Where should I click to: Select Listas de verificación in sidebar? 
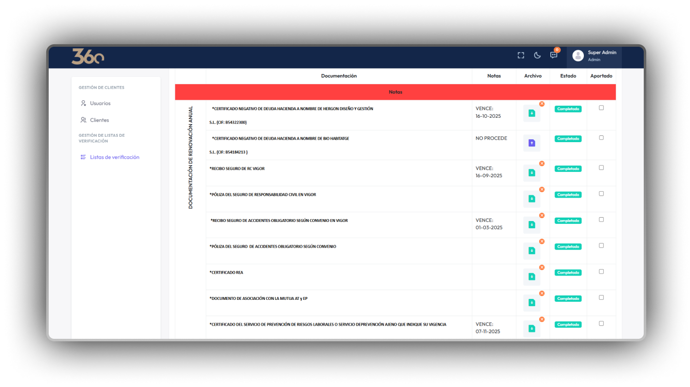click(114, 157)
